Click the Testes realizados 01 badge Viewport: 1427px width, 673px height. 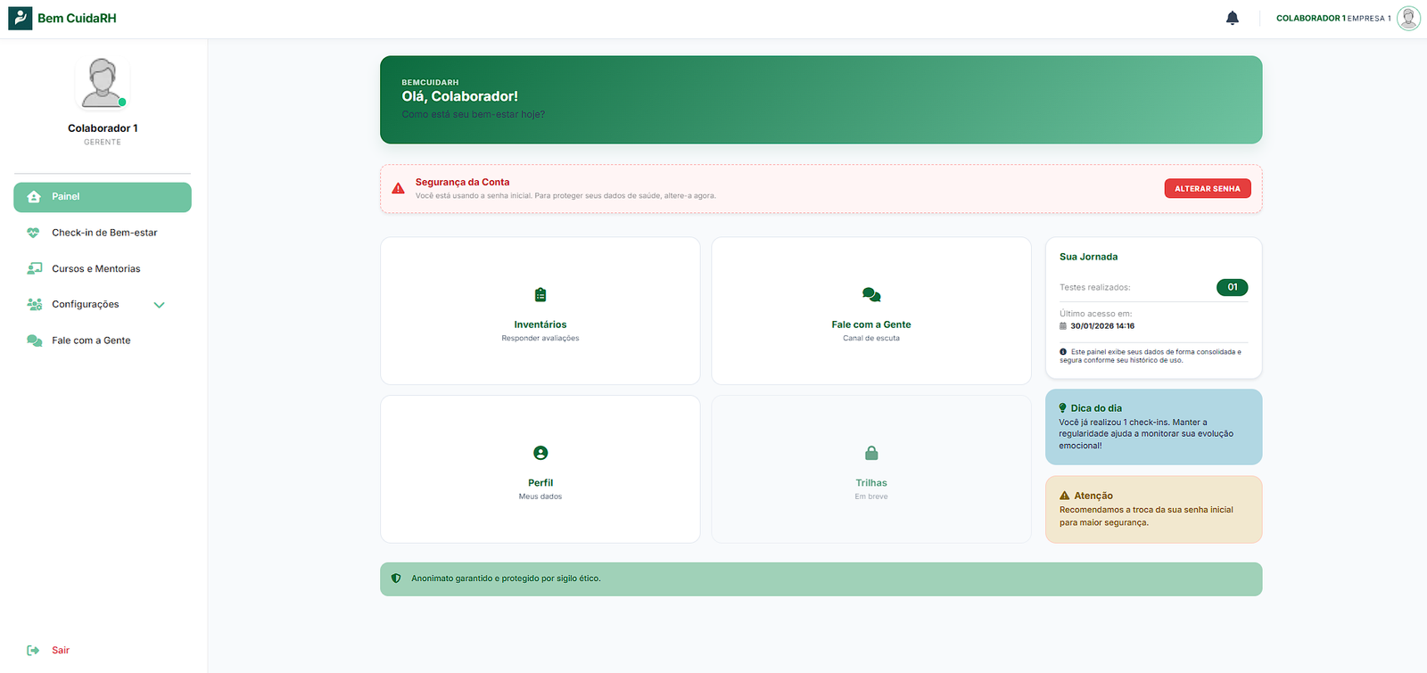click(1232, 287)
